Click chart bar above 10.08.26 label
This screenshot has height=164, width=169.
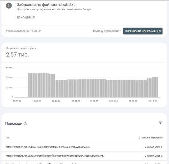click(x=37, y=85)
